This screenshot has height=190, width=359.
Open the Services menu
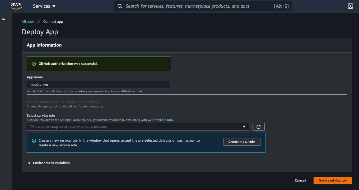[x=44, y=6]
